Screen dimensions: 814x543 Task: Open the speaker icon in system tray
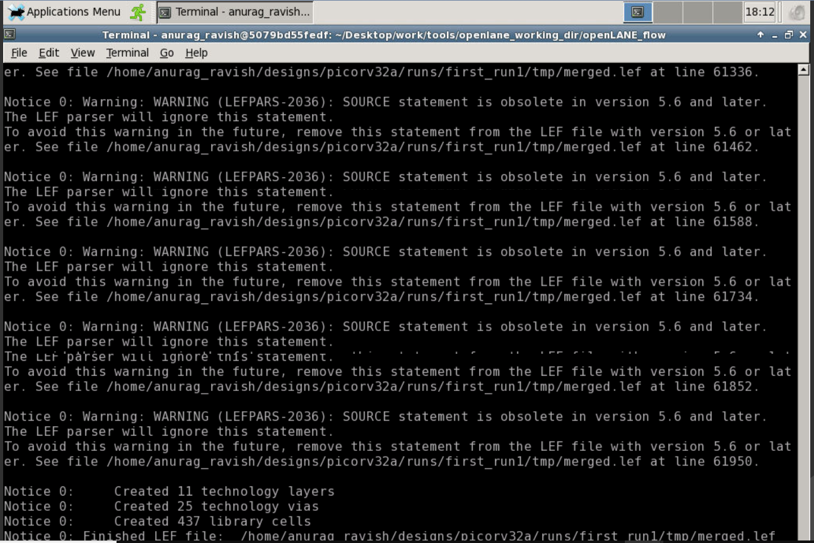(798, 13)
